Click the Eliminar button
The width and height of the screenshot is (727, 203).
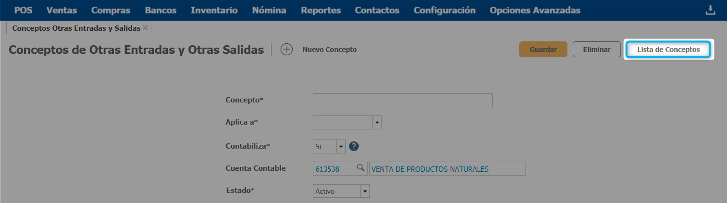(596, 50)
